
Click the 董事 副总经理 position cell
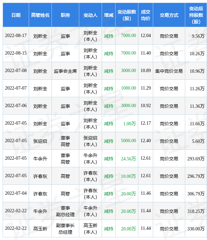[x=65, y=211]
